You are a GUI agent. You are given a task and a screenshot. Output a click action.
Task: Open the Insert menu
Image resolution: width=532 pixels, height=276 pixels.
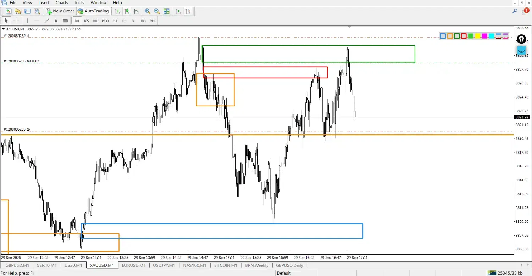[44, 3]
